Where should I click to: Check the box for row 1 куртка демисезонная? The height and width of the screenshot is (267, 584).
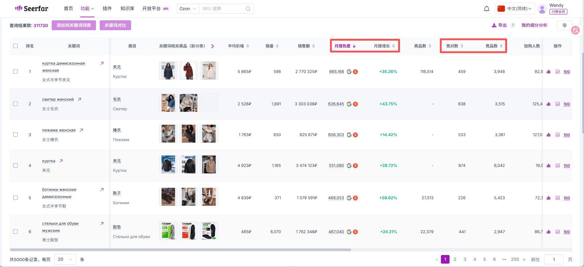15,71
